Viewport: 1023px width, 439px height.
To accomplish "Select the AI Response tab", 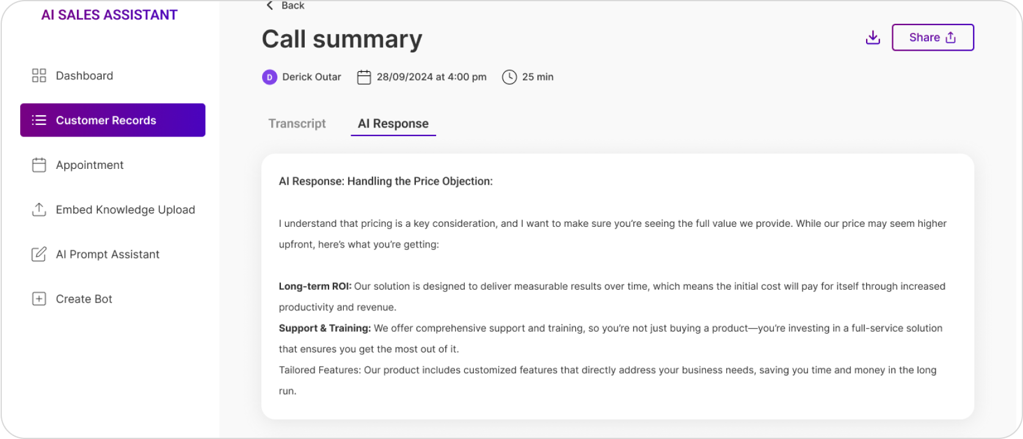I will (x=393, y=123).
